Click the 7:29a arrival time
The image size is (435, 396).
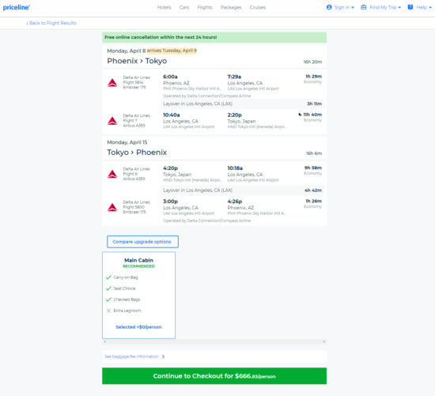234,77
